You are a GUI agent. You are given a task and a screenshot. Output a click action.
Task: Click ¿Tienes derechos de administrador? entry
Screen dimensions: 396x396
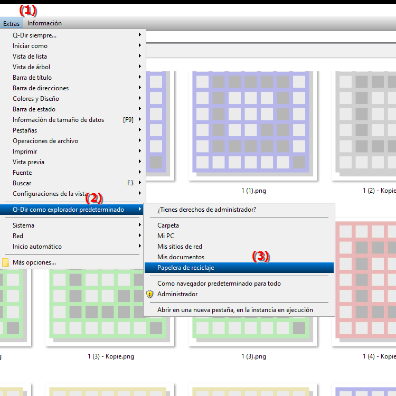pyautogui.click(x=239, y=210)
